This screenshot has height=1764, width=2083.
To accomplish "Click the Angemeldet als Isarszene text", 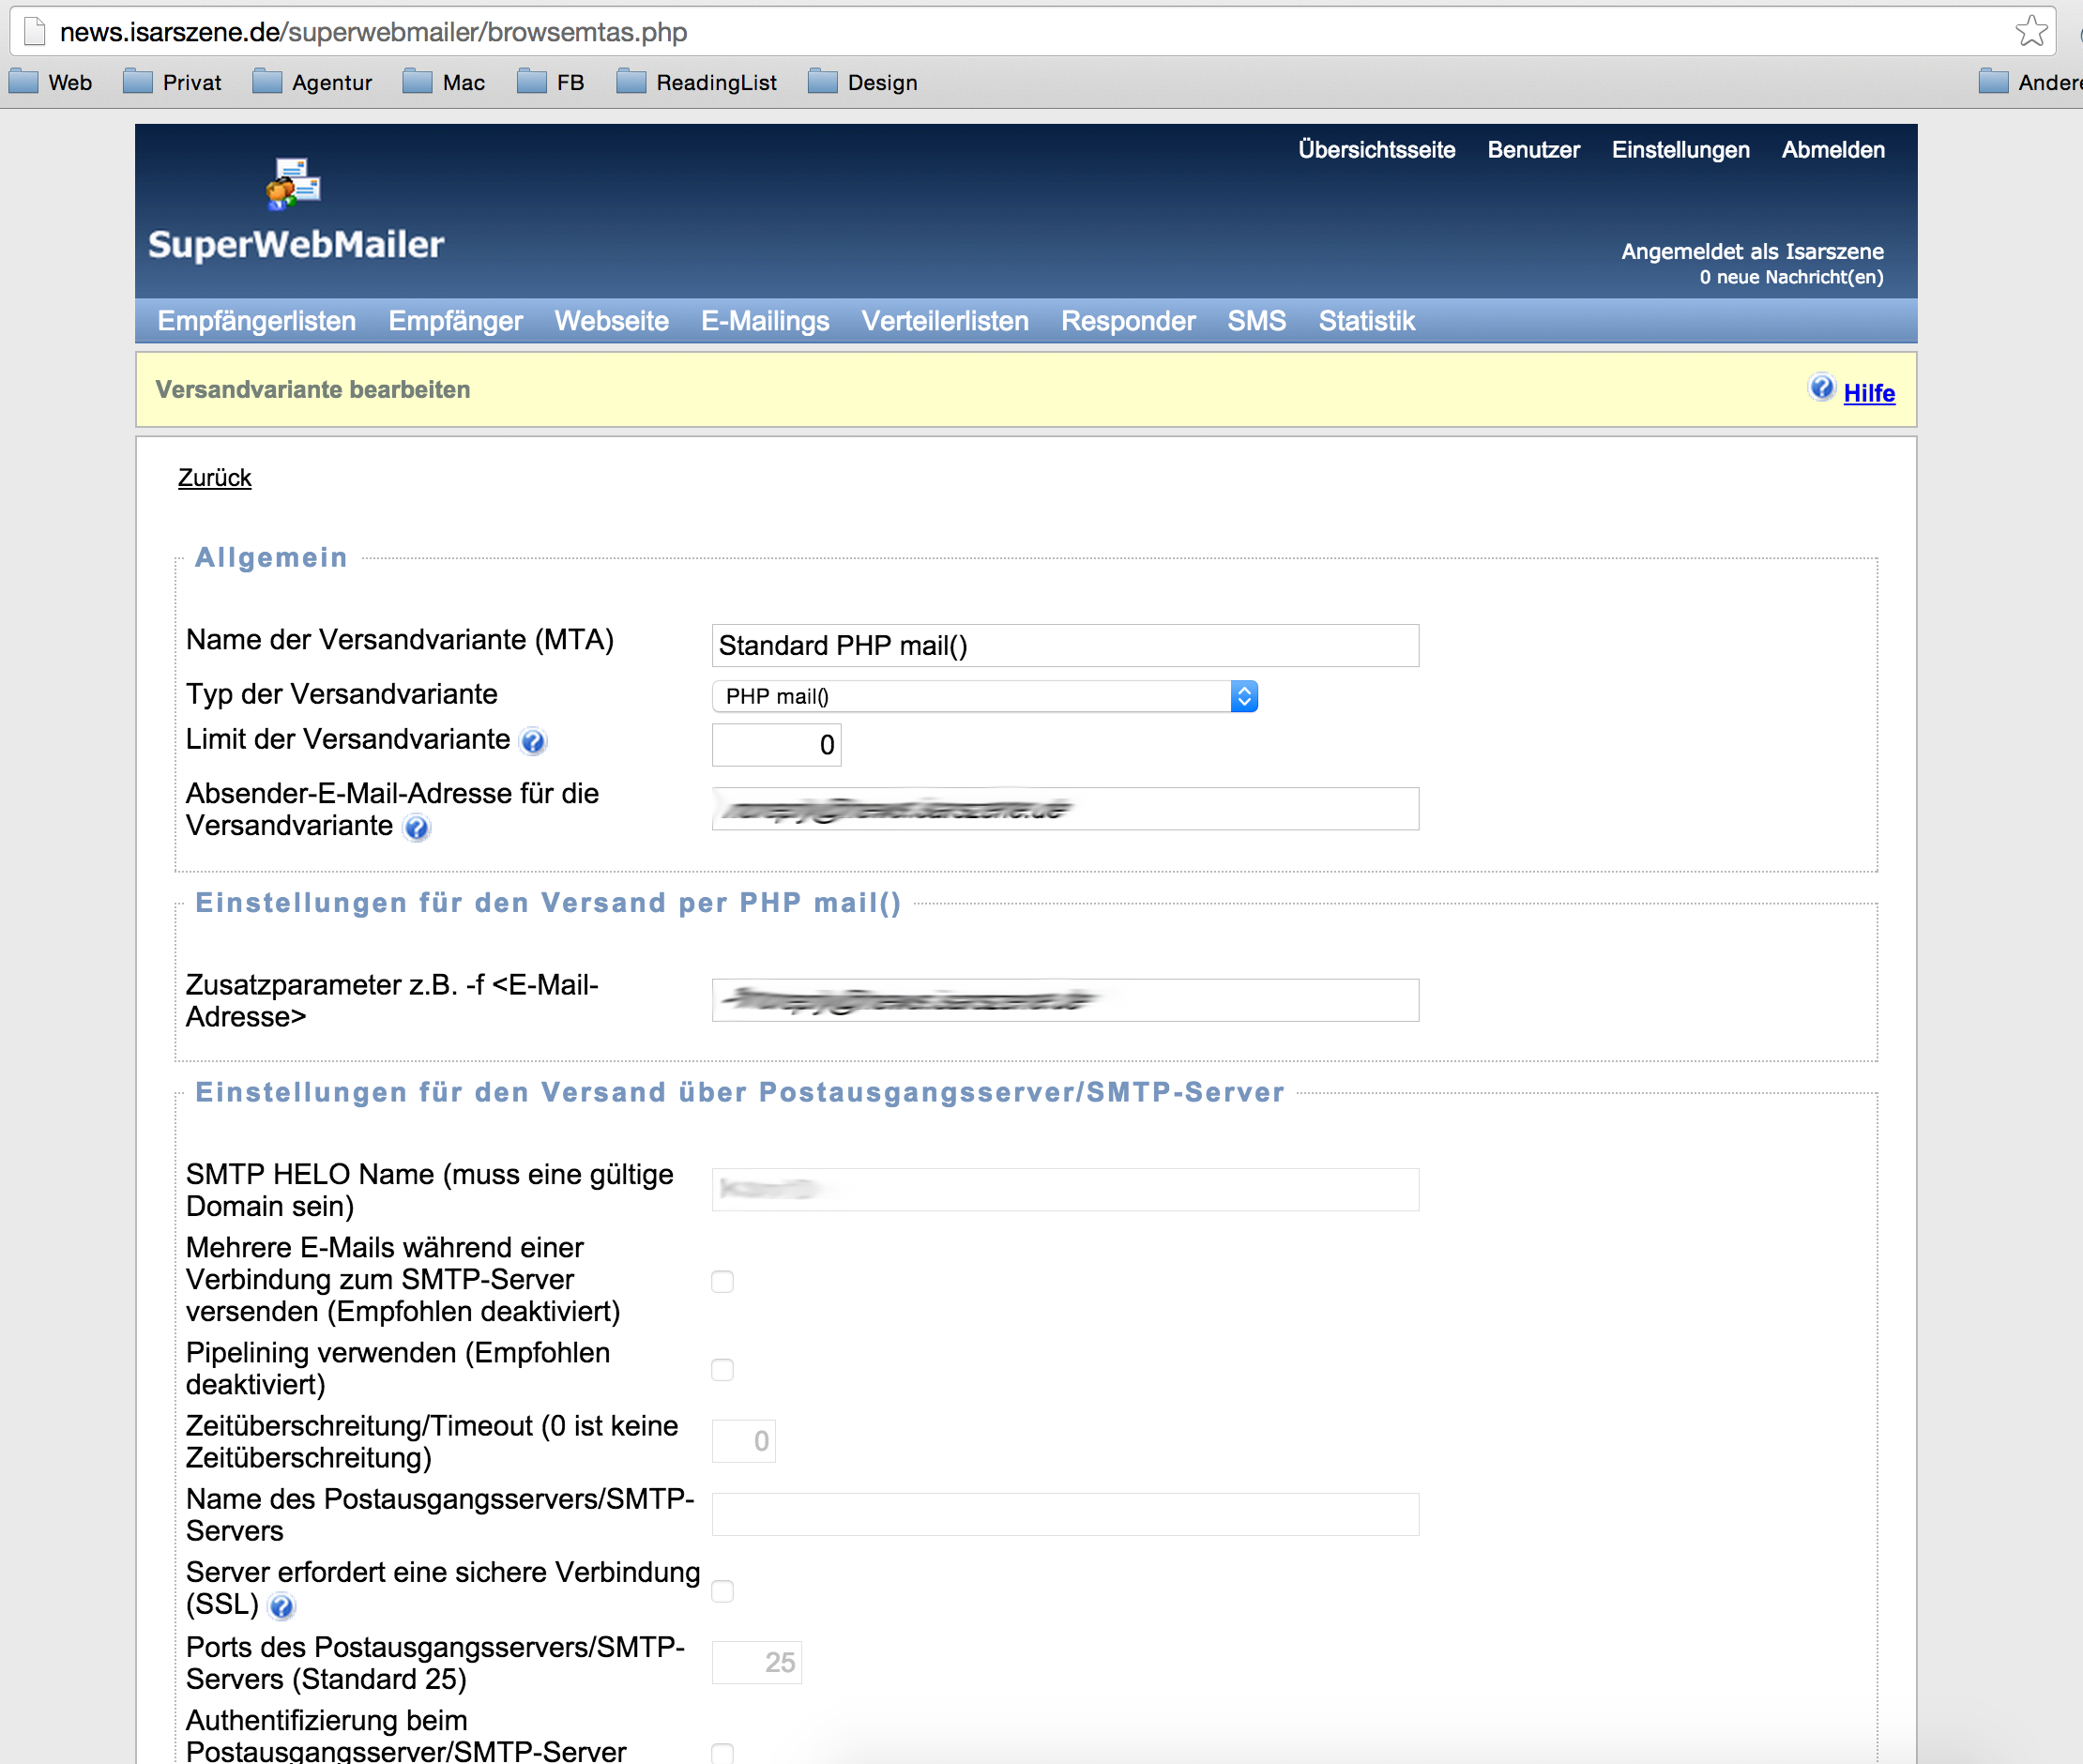I will [x=1752, y=251].
